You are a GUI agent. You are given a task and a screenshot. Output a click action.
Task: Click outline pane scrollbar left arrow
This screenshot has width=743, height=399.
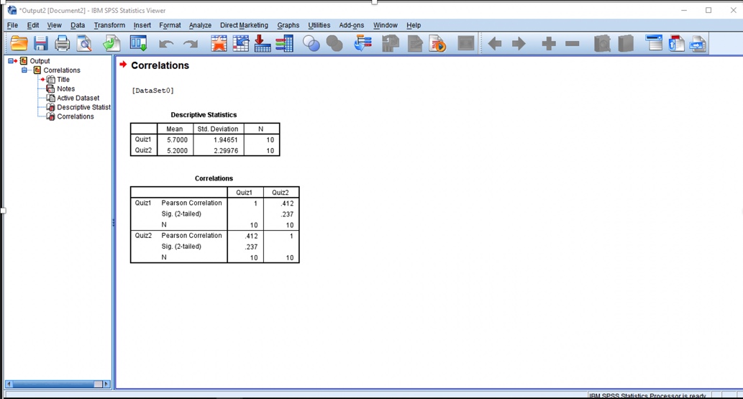point(9,384)
